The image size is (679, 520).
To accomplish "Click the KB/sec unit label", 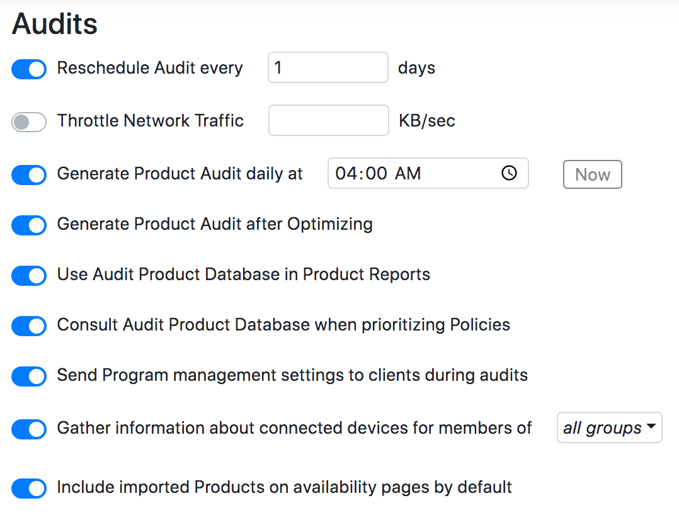I will (x=426, y=121).
